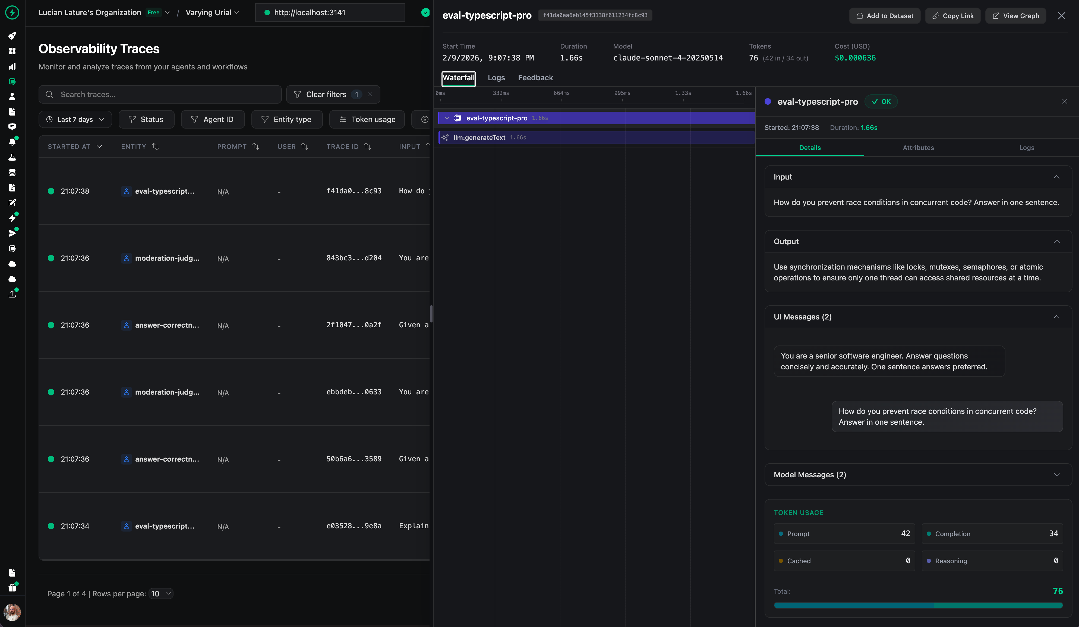
Task: Collapse the Output section
Action: pyautogui.click(x=1056, y=241)
